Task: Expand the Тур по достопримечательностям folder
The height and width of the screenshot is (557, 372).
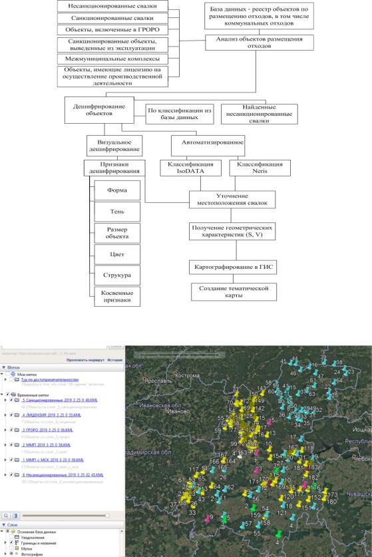Action: pyautogui.click(x=6, y=379)
